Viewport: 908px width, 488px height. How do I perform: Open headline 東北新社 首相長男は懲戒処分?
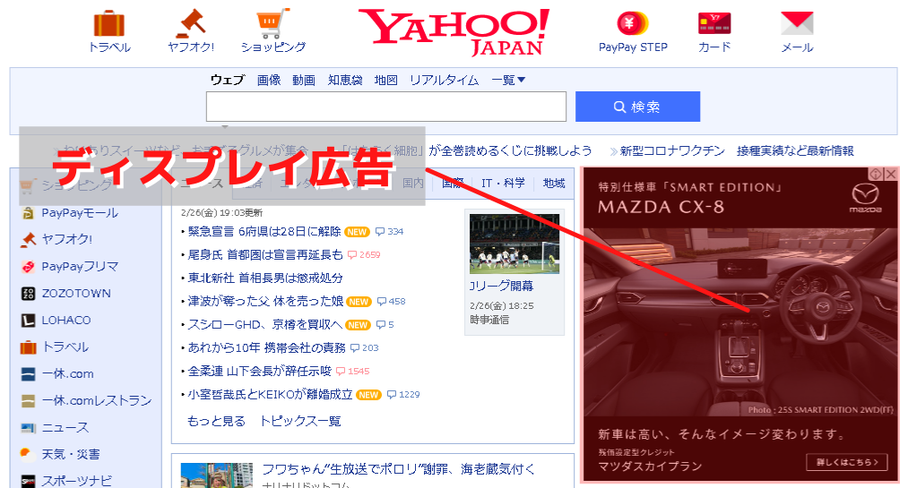coord(265,278)
